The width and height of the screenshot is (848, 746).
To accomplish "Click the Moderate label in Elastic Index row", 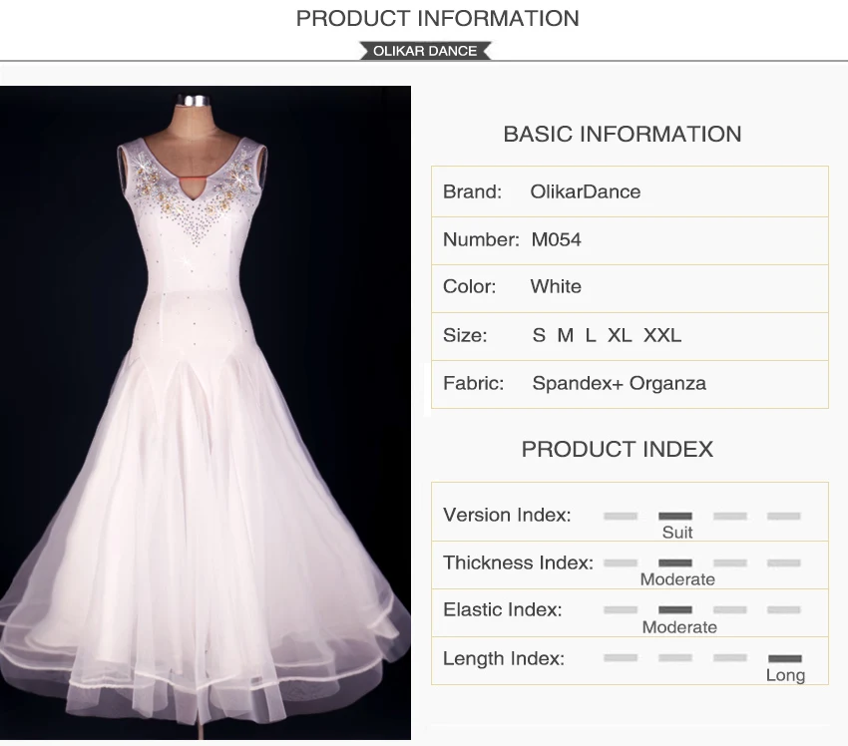I will click(679, 627).
